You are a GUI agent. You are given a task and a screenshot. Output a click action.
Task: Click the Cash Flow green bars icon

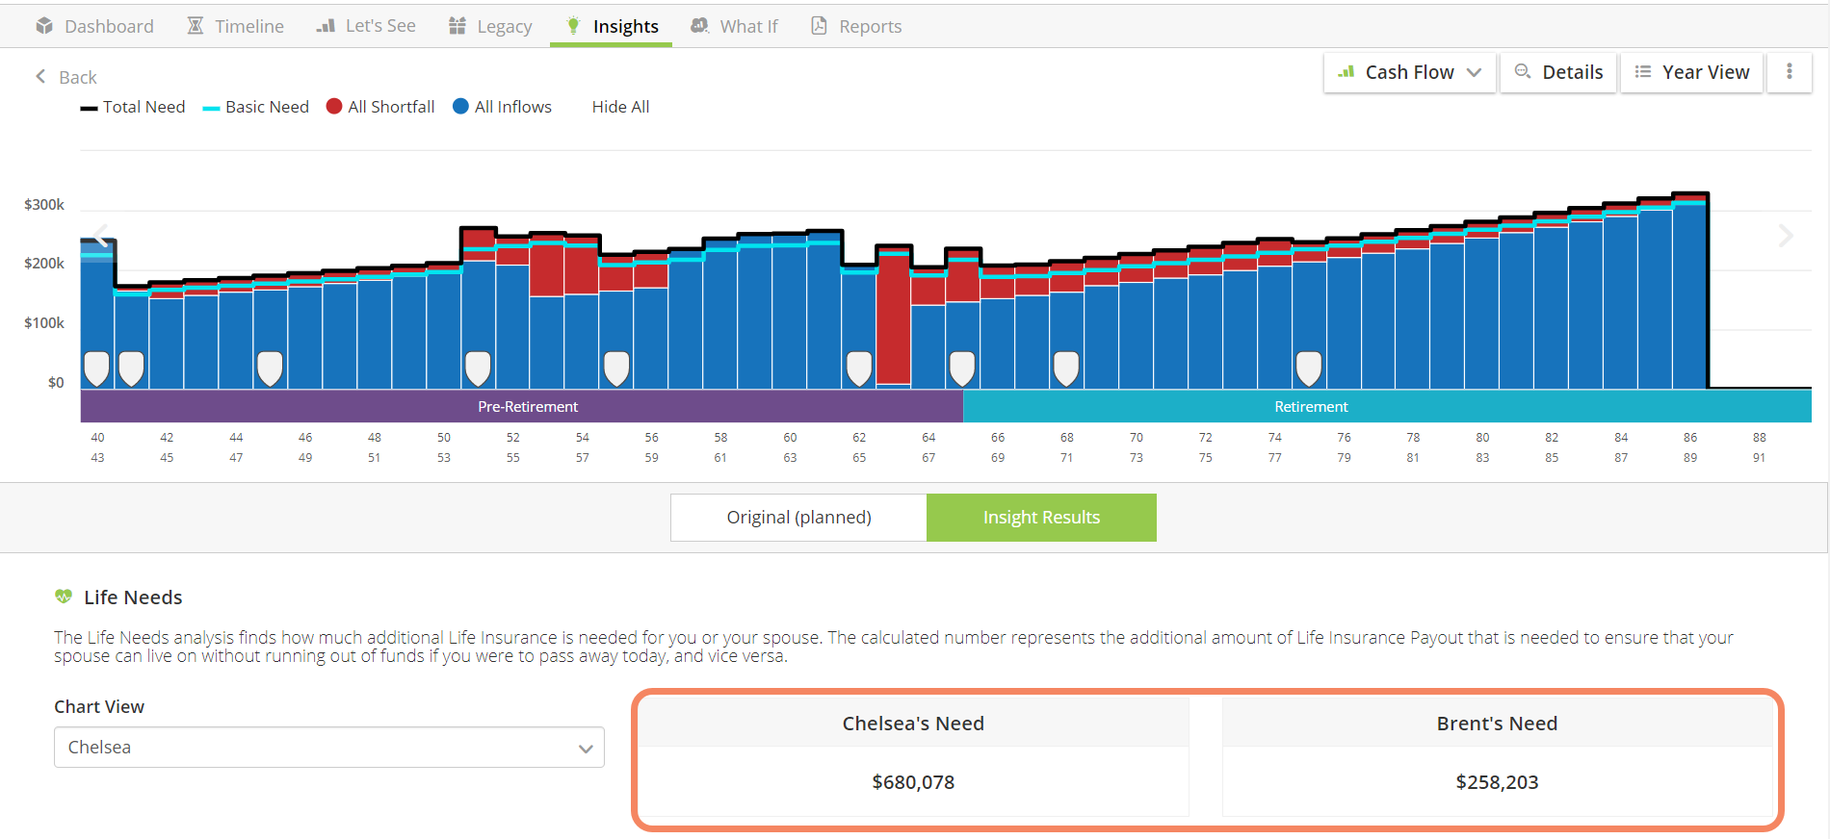(1346, 72)
